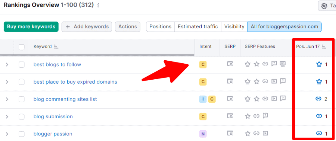The image size is (336, 141).
Task: Check the box for blog commenting sites list
Action: (x=21, y=99)
